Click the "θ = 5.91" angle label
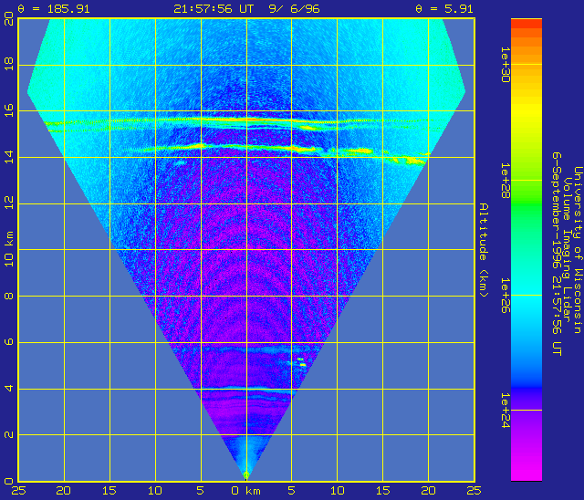The width and height of the screenshot is (584, 500). 444,9
